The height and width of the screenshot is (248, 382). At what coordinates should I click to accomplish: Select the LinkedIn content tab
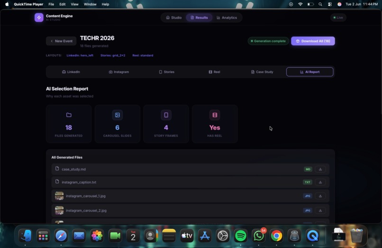click(x=71, y=72)
